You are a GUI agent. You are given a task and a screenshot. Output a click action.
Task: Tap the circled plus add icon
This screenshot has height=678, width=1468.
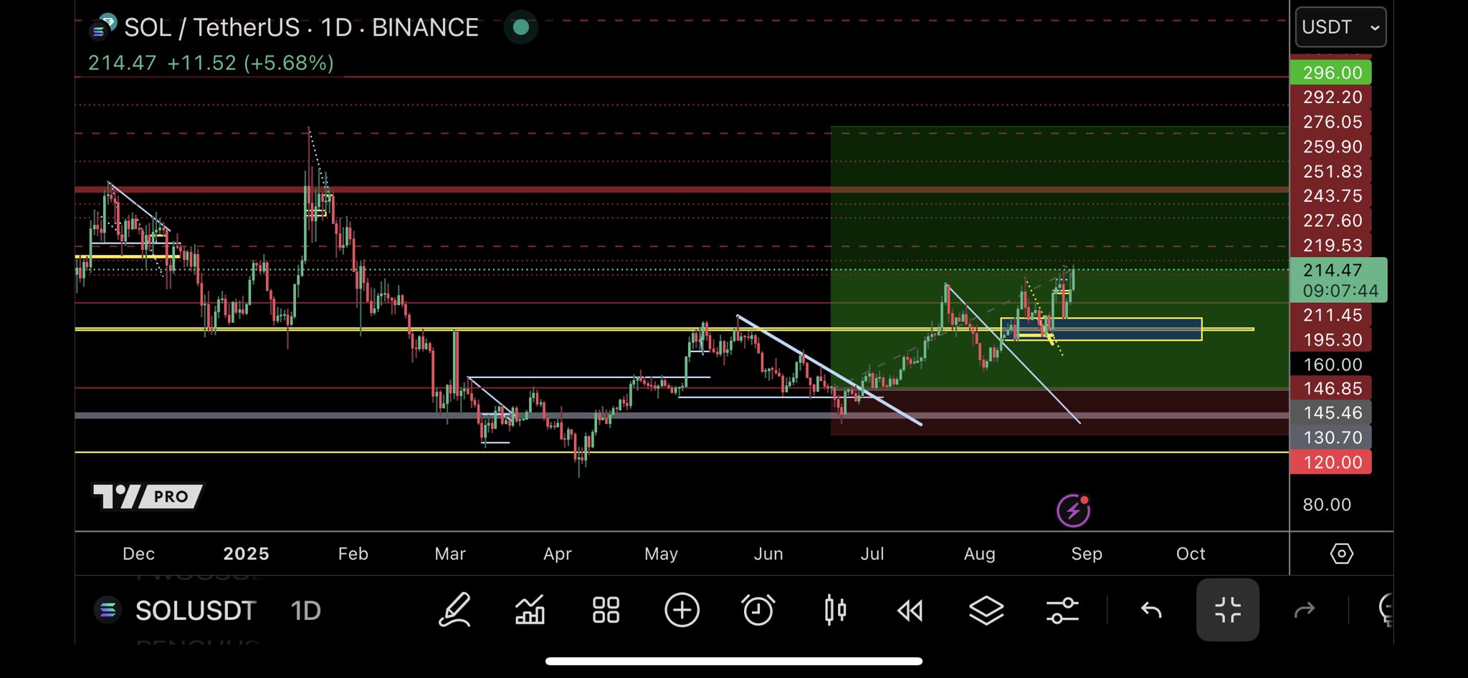pos(682,611)
